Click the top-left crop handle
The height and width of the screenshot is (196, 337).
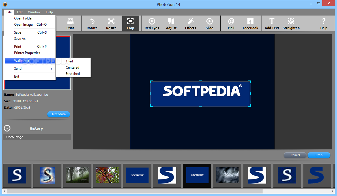click(x=151, y=82)
